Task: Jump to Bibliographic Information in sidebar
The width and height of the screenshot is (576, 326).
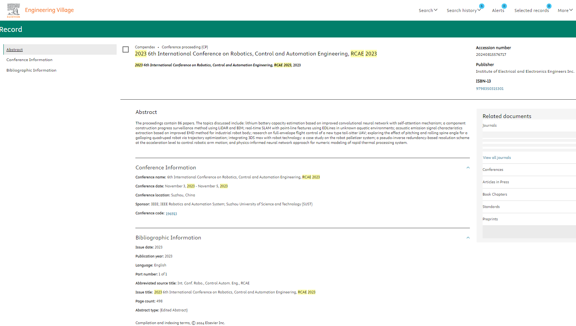Action: point(31,70)
